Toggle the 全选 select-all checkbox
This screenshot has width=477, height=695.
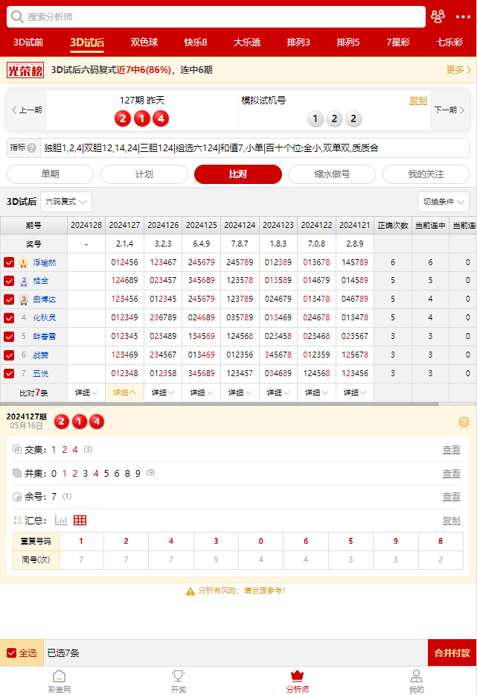(x=11, y=653)
